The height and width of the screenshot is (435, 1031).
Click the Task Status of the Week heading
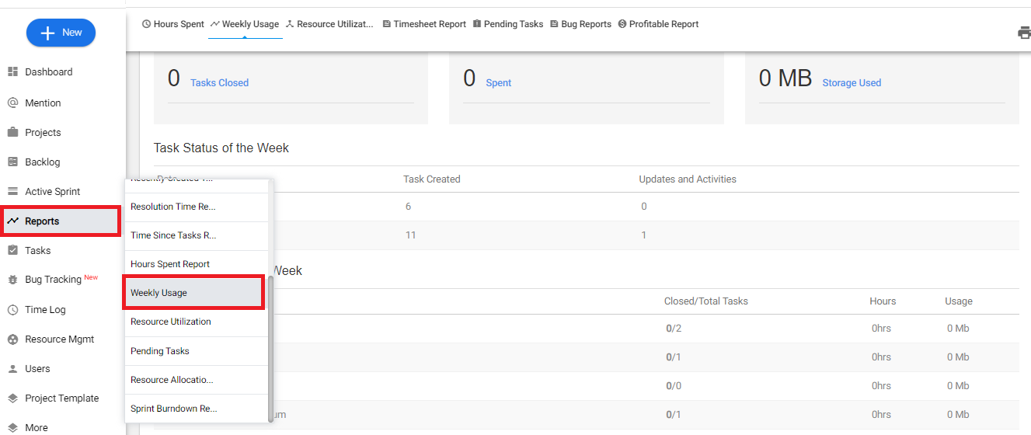pyautogui.click(x=221, y=148)
